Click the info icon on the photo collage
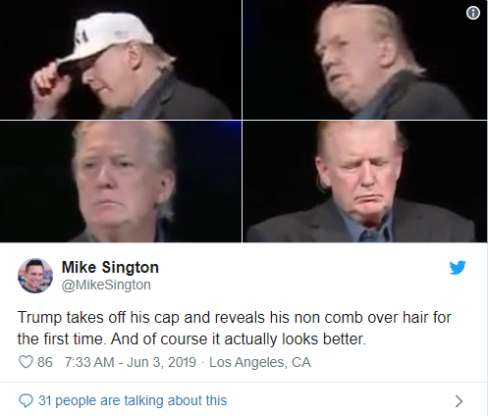 [x=473, y=13]
